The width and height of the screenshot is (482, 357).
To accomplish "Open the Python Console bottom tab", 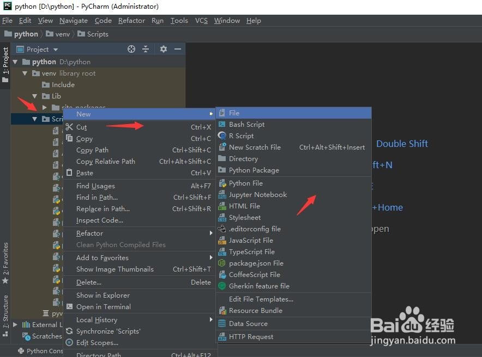I will tap(41, 351).
